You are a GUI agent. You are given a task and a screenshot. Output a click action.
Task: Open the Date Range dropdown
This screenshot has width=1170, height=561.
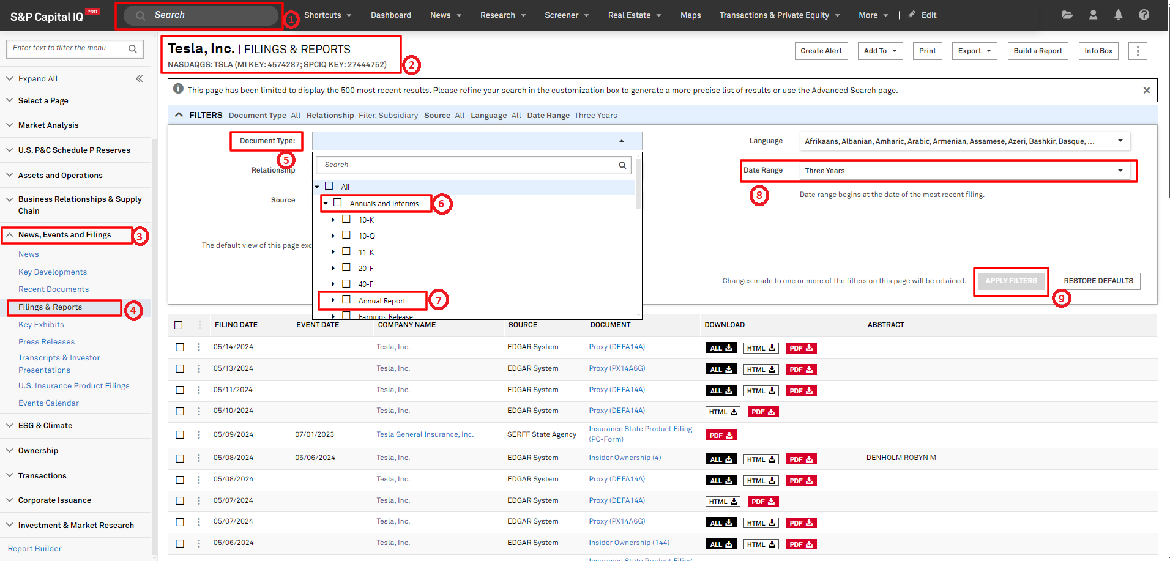964,171
